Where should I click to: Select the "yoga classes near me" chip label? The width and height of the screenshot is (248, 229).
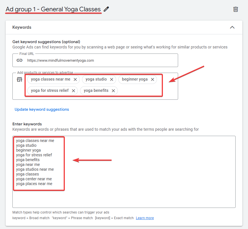50,79
